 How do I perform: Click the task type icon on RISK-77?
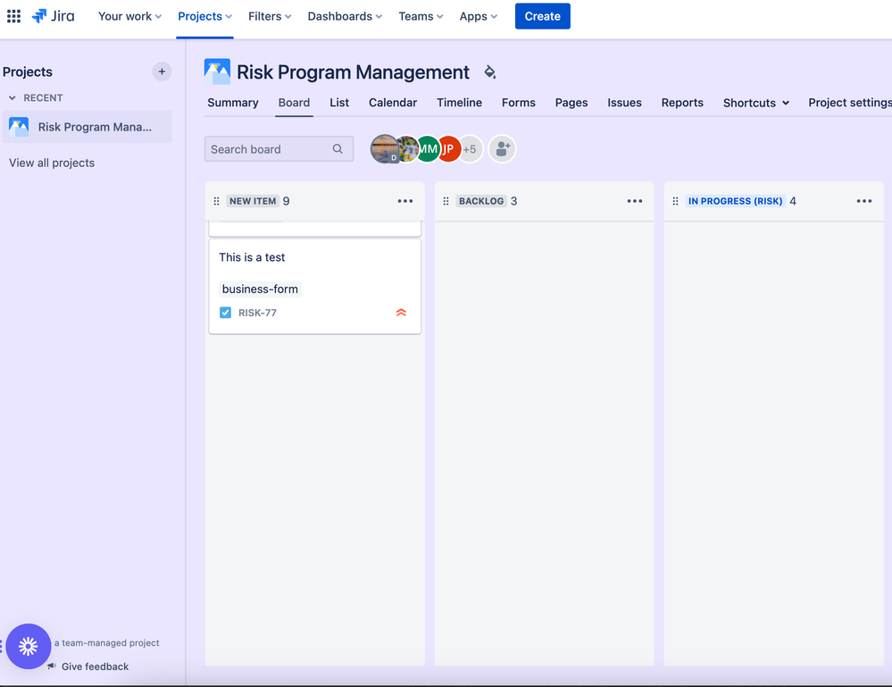225,313
